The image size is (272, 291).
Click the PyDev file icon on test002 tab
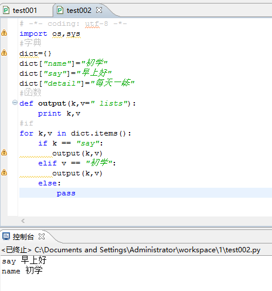tap(60, 10)
